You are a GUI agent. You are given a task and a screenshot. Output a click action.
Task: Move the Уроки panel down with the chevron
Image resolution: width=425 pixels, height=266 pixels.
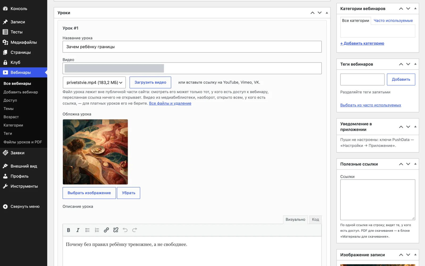click(x=320, y=13)
